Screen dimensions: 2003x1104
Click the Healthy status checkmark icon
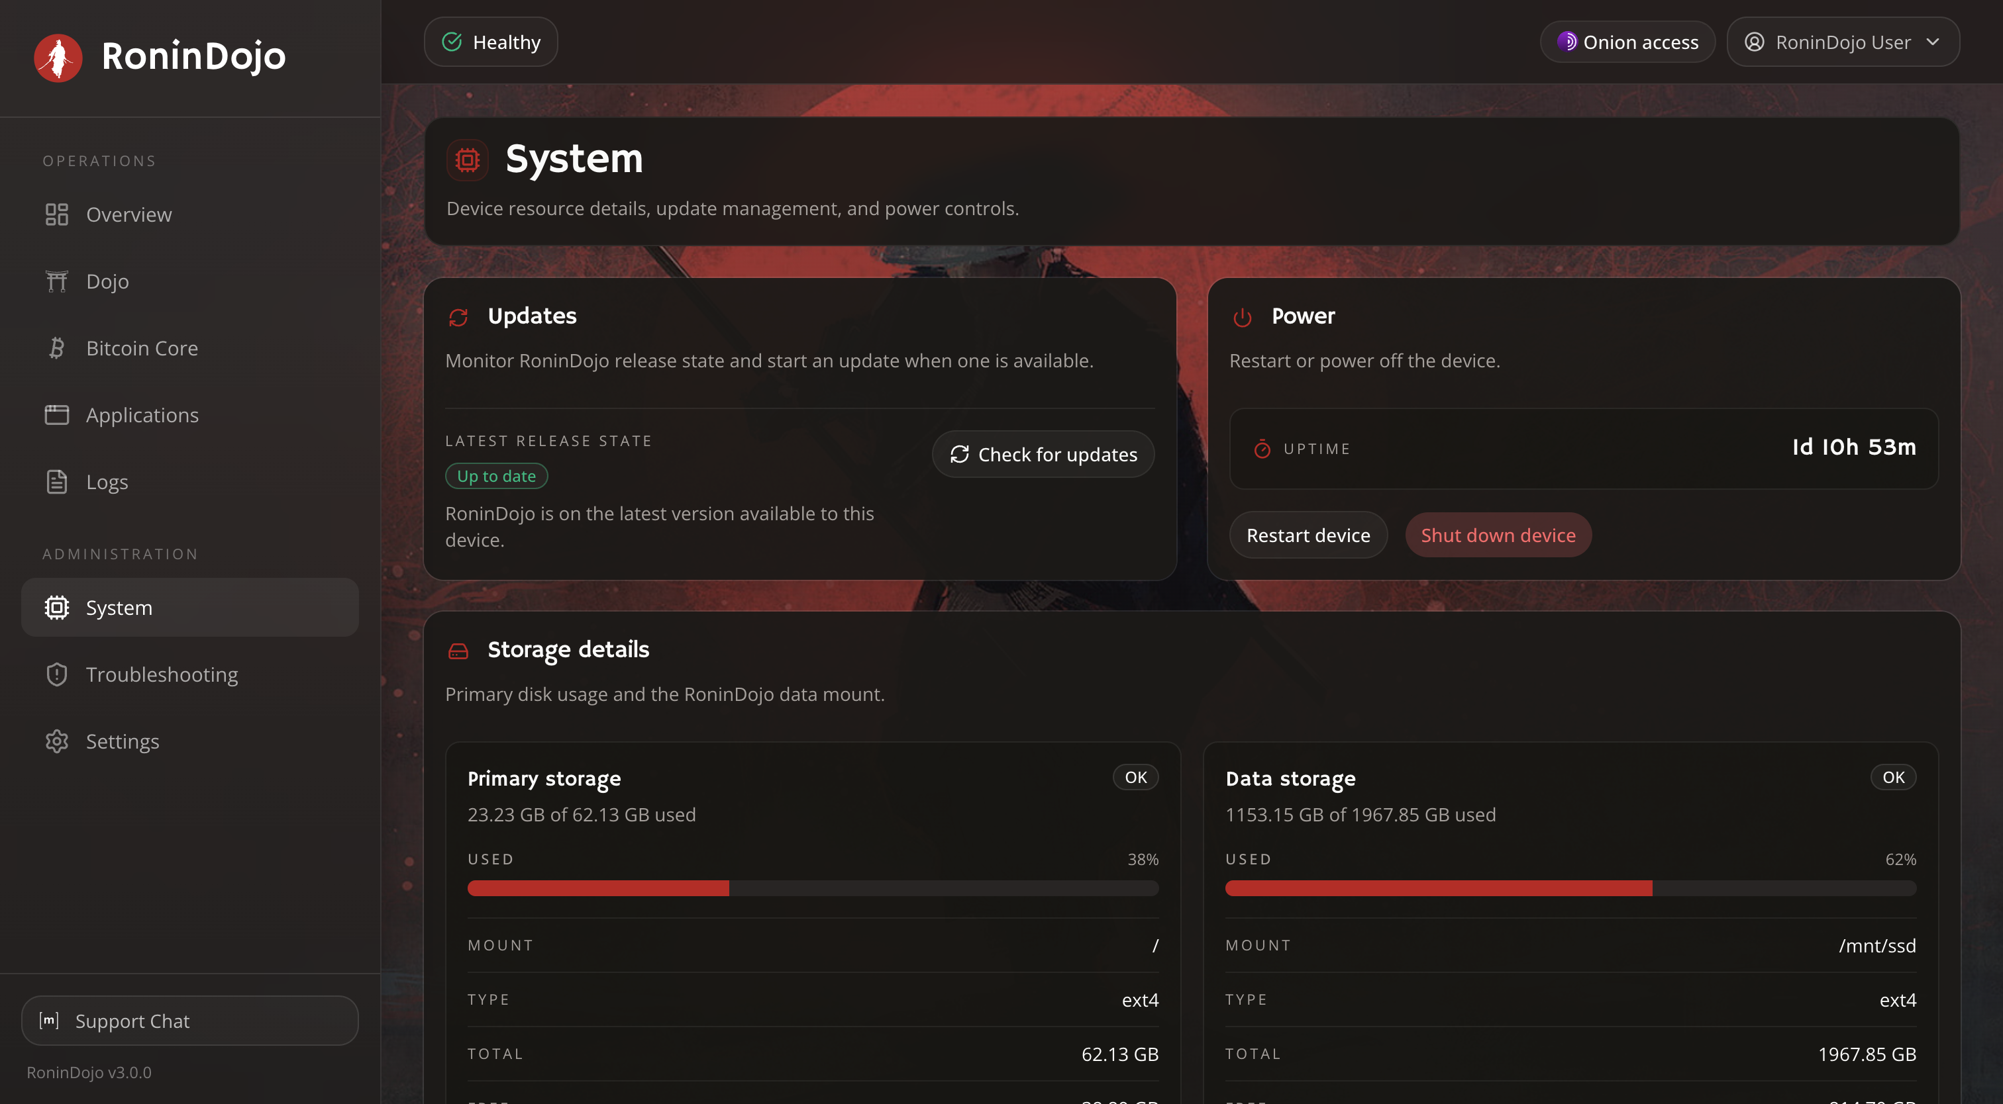point(452,42)
